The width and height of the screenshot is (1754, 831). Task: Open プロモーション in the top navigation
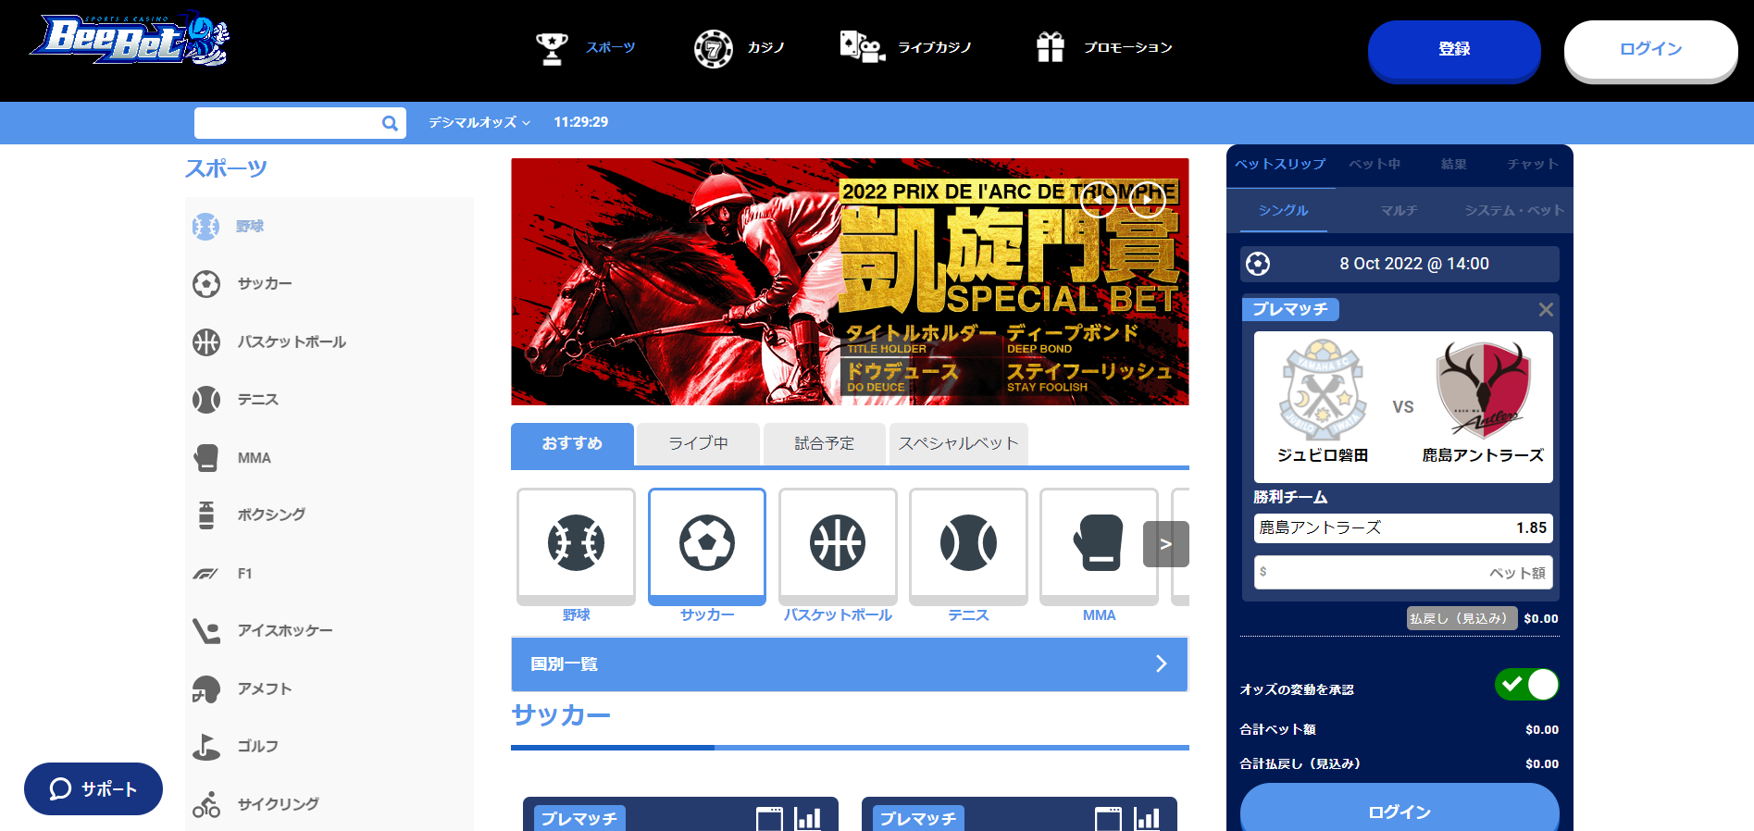pyautogui.click(x=1104, y=47)
